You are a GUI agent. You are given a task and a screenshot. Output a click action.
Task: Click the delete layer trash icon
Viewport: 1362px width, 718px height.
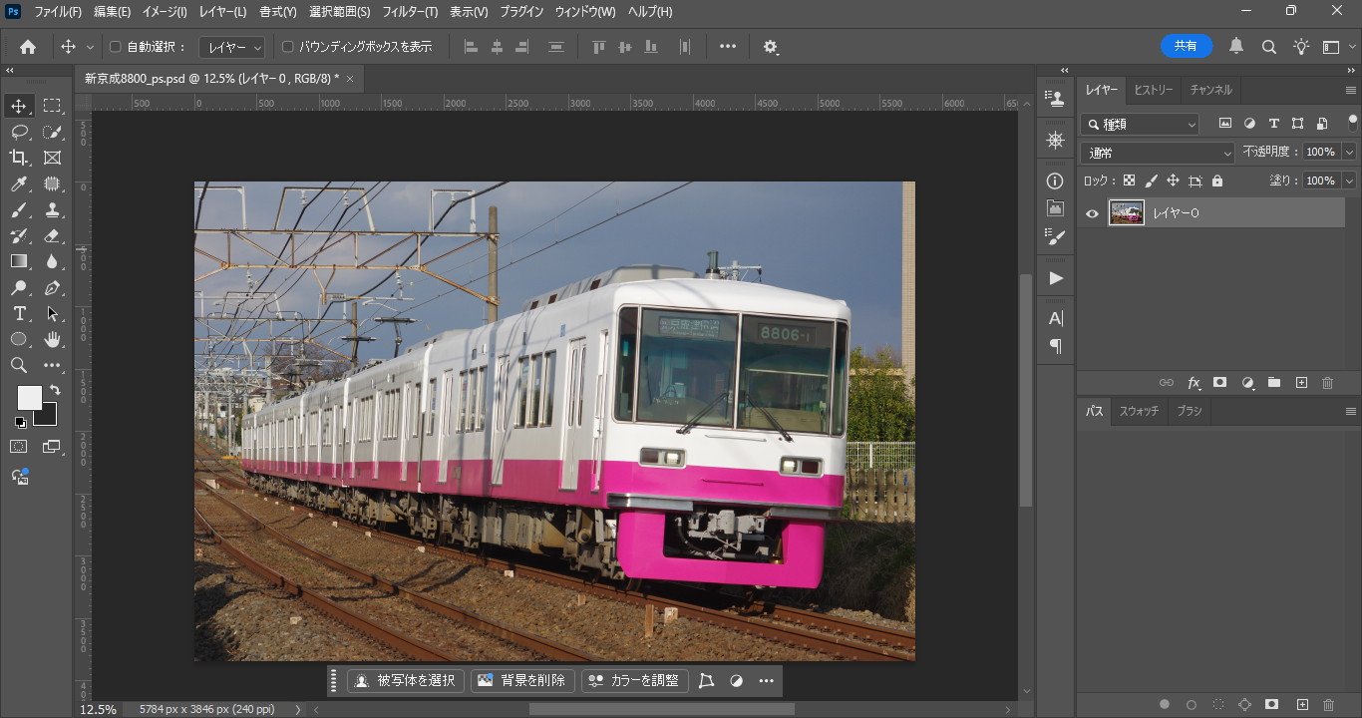(1327, 383)
